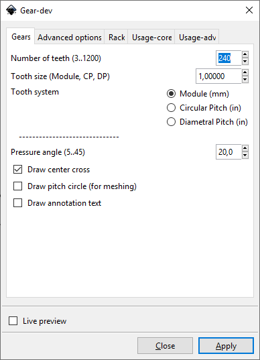Increment tooth size using up arrow
Screen dimensions: 260x360
coord(245,72)
